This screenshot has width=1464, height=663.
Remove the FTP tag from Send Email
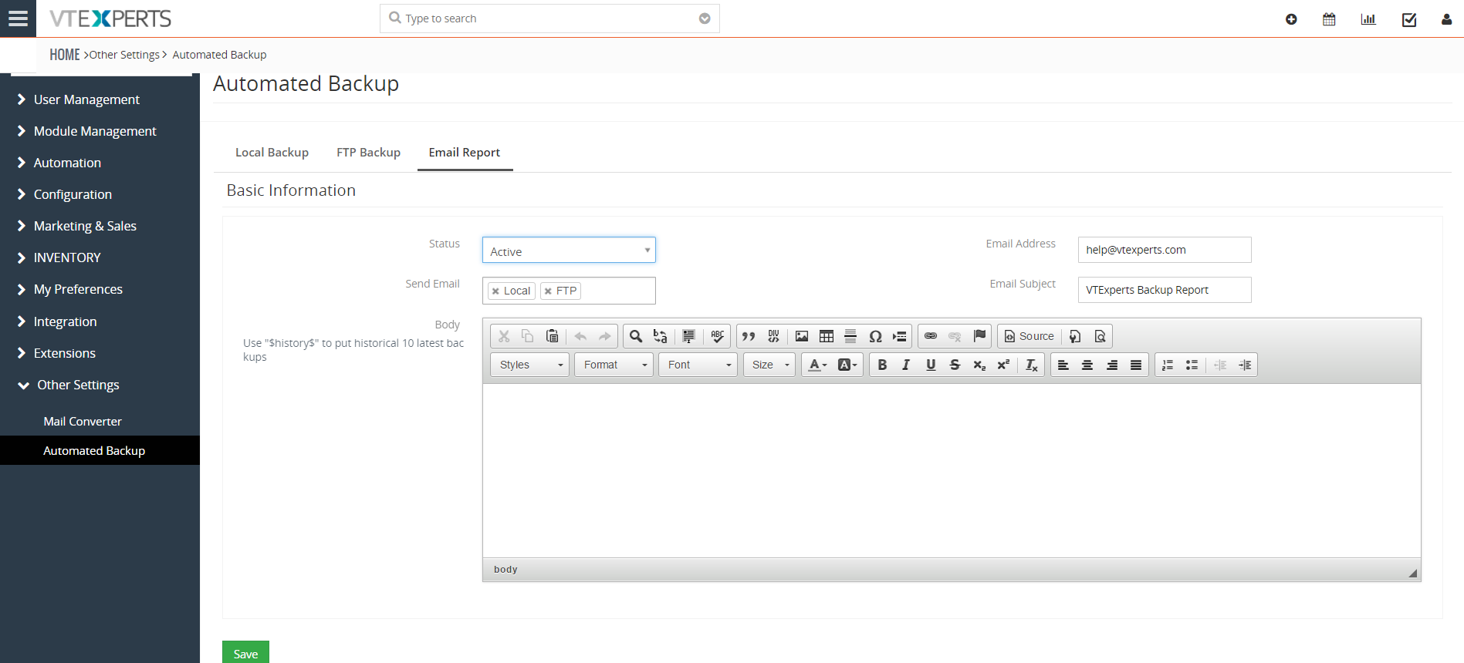[548, 291]
